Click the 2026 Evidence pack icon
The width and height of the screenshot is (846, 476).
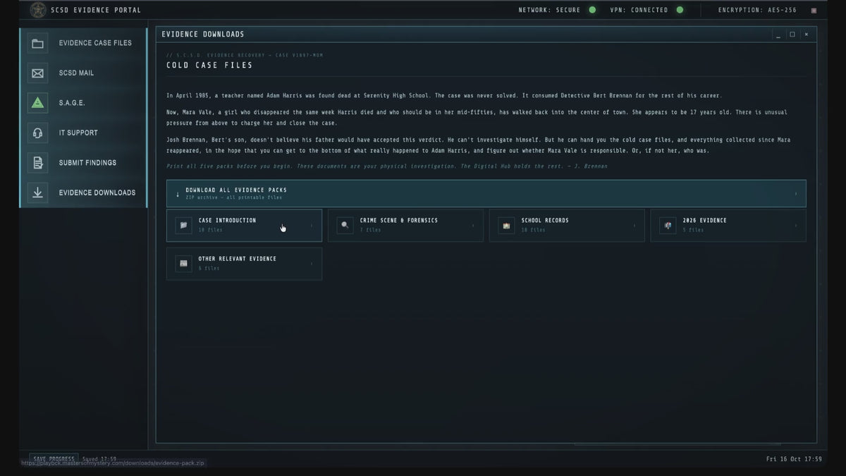click(x=668, y=225)
